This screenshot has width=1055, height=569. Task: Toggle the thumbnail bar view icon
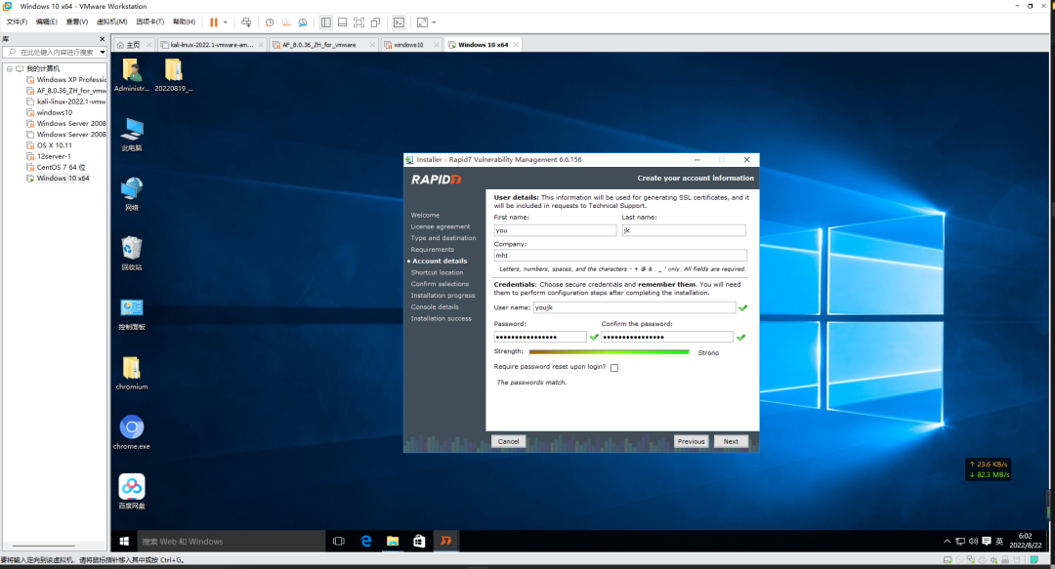tap(343, 22)
